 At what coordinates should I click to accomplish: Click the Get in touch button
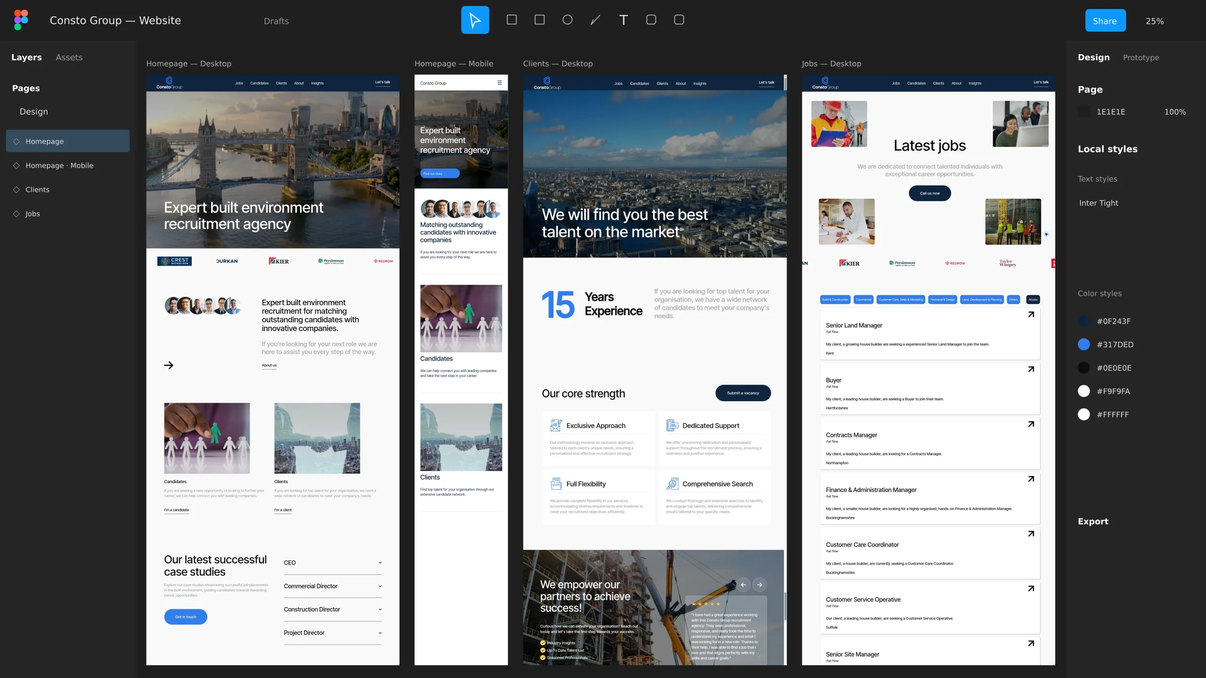click(x=186, y=617)
